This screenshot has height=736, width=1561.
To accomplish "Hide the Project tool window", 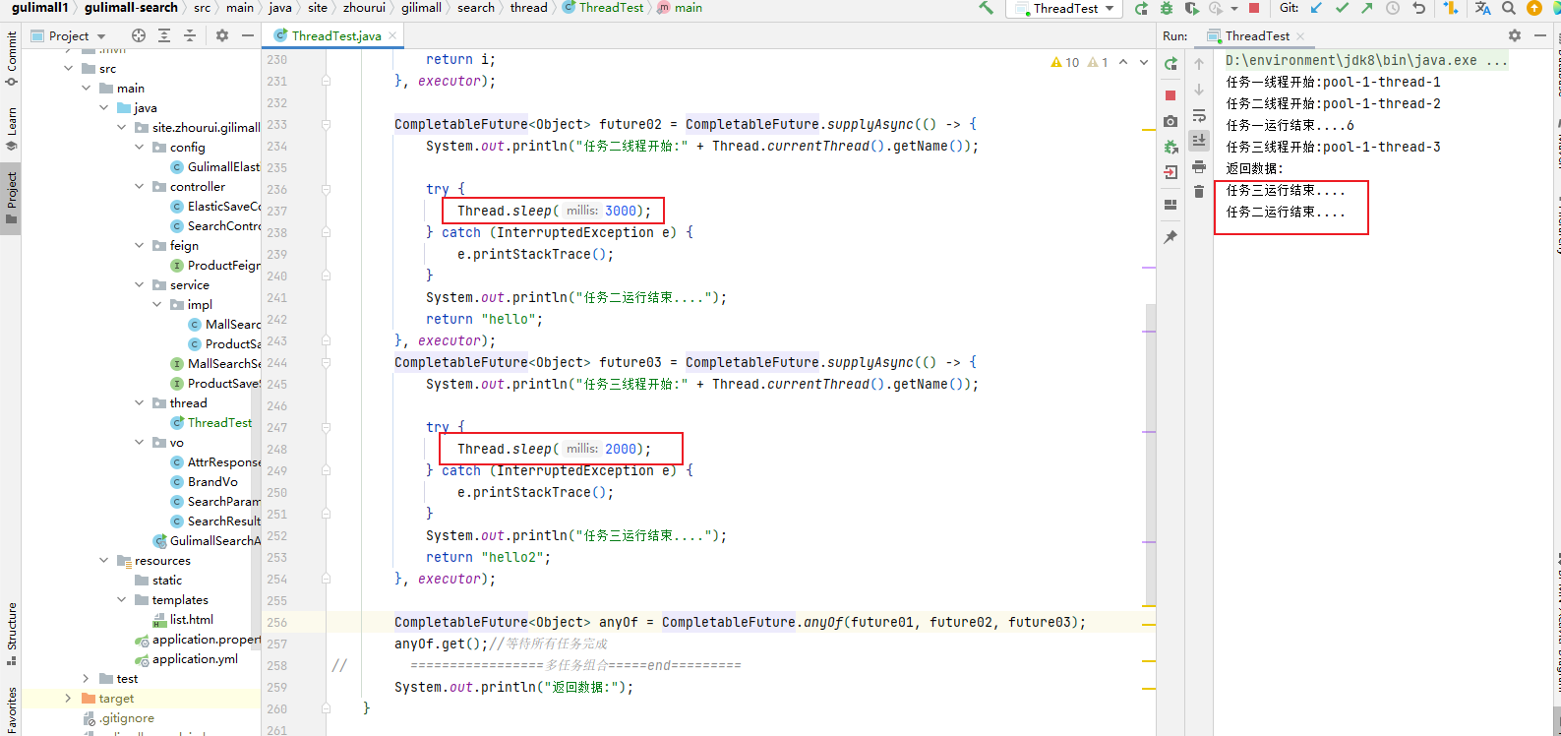I will click(248, 35).
